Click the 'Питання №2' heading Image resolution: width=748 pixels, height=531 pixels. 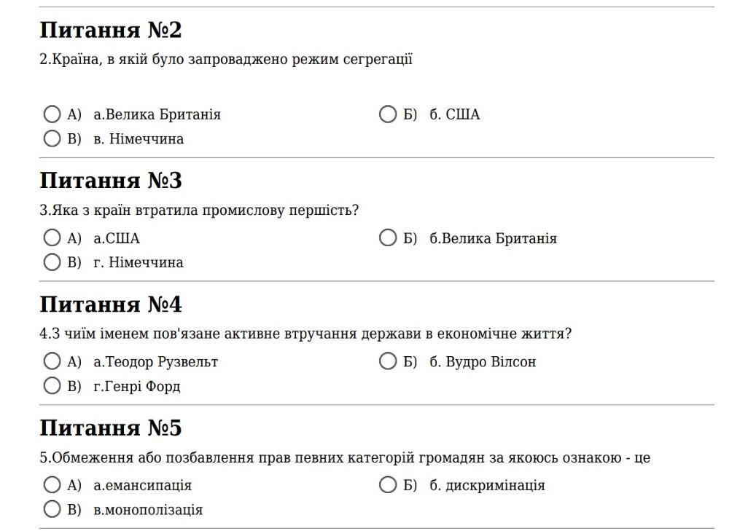tap(111, 30)
